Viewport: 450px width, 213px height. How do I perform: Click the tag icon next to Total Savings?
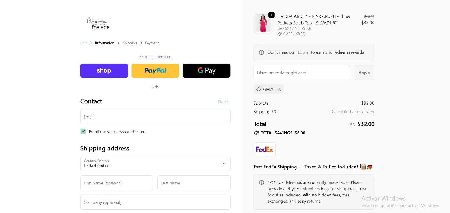256,133
